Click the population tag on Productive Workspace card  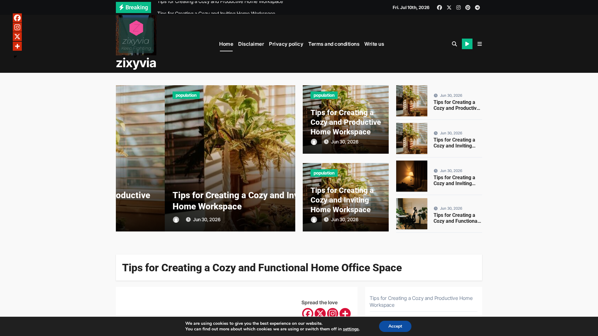click(x=324, y=95)
